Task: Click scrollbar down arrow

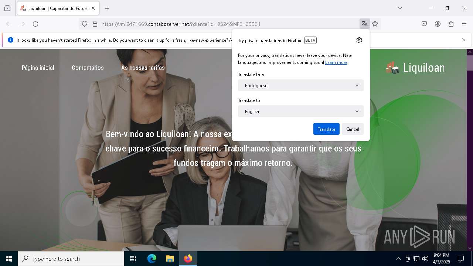Action: click(470, 248)
